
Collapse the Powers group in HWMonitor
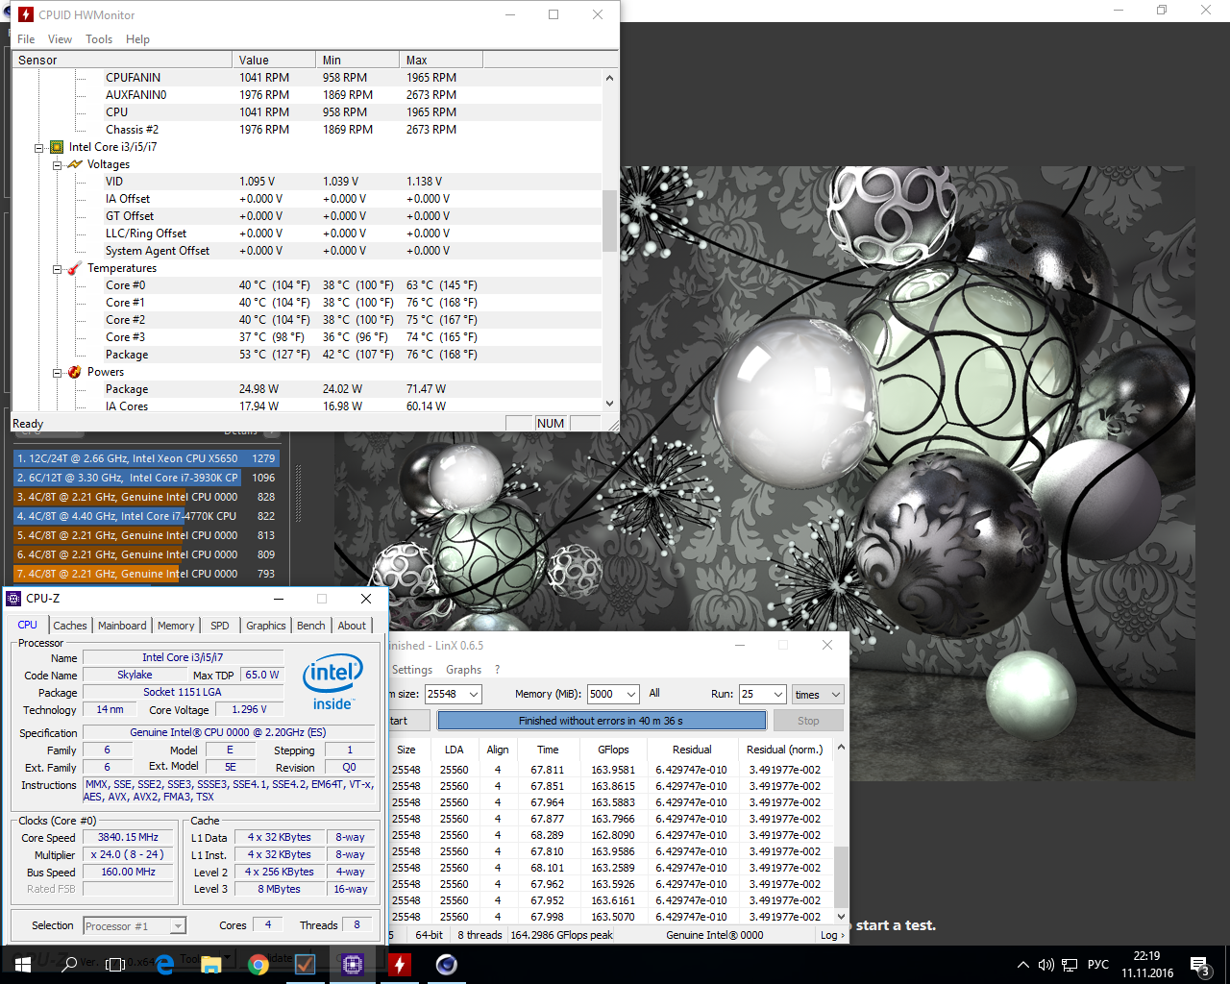pyautogui.click(x=58, y=373)
